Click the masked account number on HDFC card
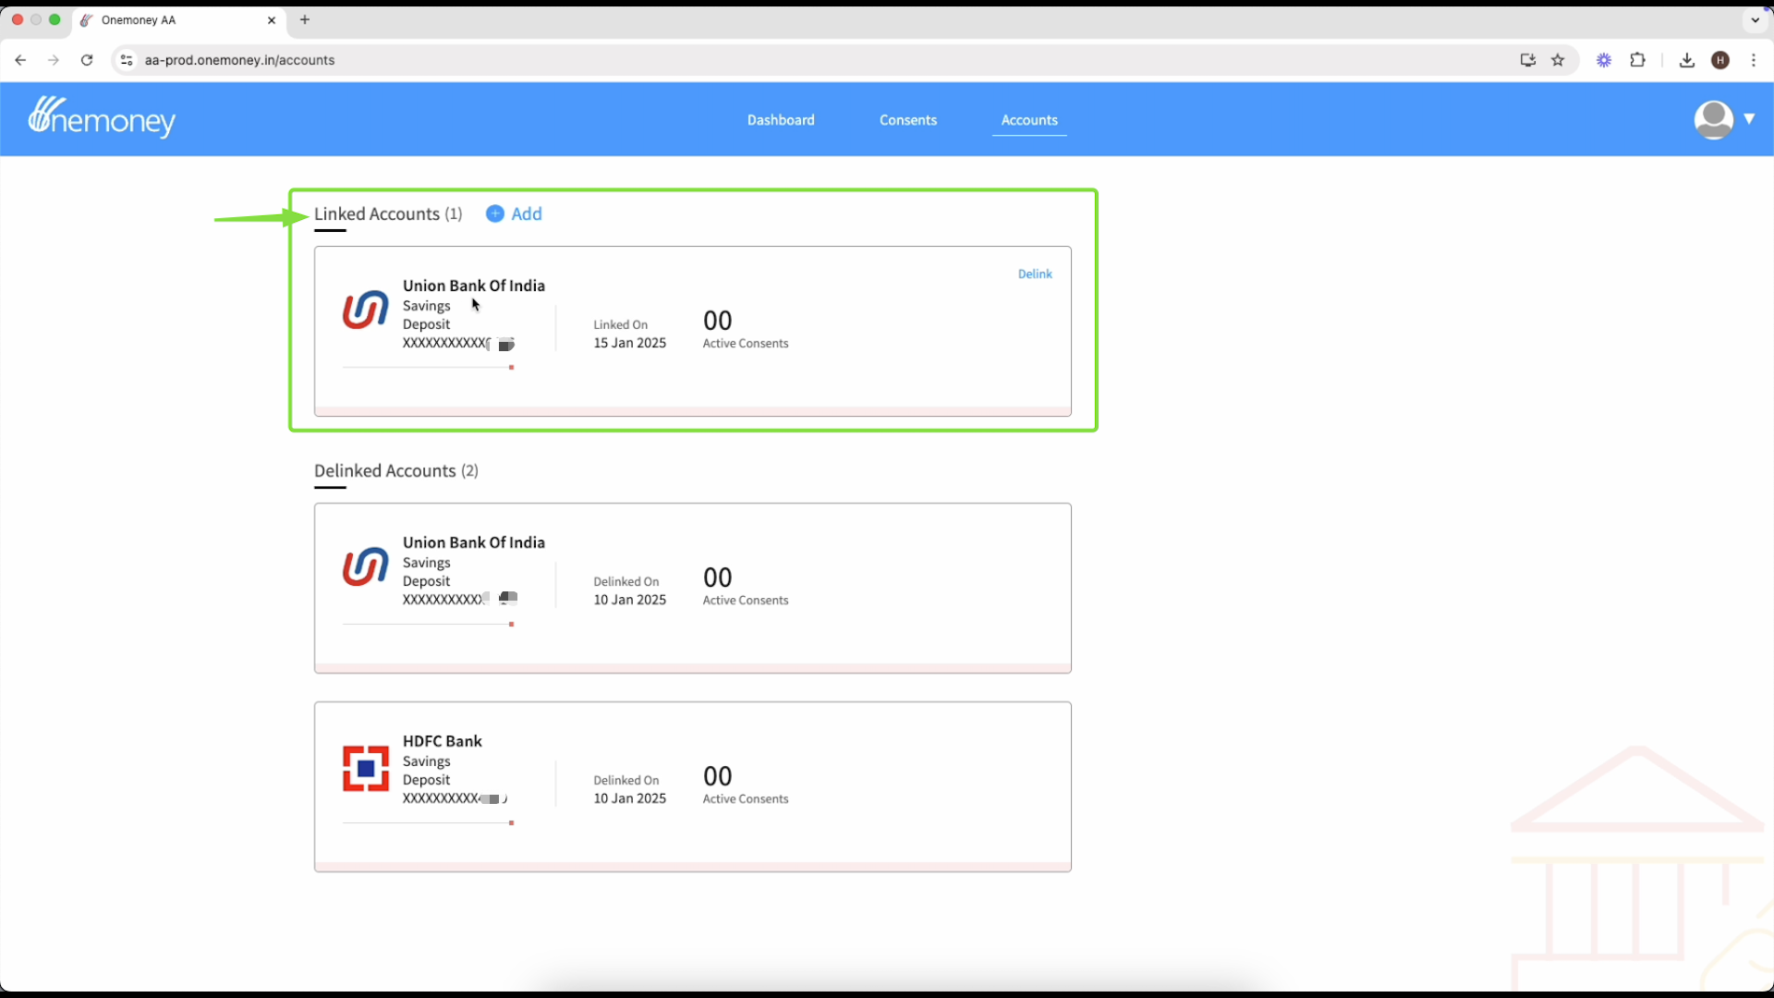 pos(456,798)
